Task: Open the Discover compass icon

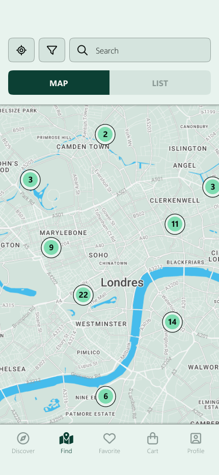Action: [x=23, y=438]
